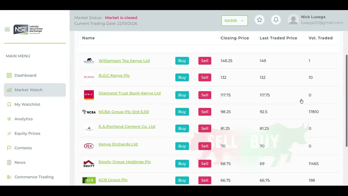This screenshot has width=348, height=196.
Task: Click the Vol. Traded column header
Action: 321,38
